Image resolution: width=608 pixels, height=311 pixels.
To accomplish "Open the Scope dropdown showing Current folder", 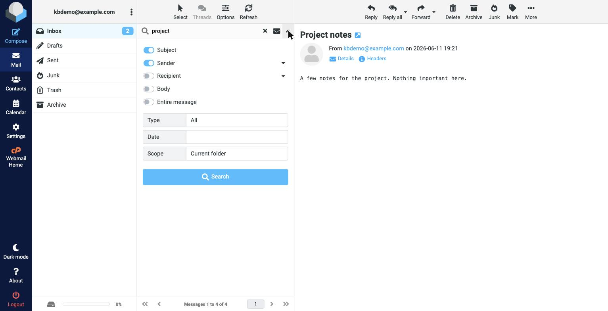I will [237, 154].
